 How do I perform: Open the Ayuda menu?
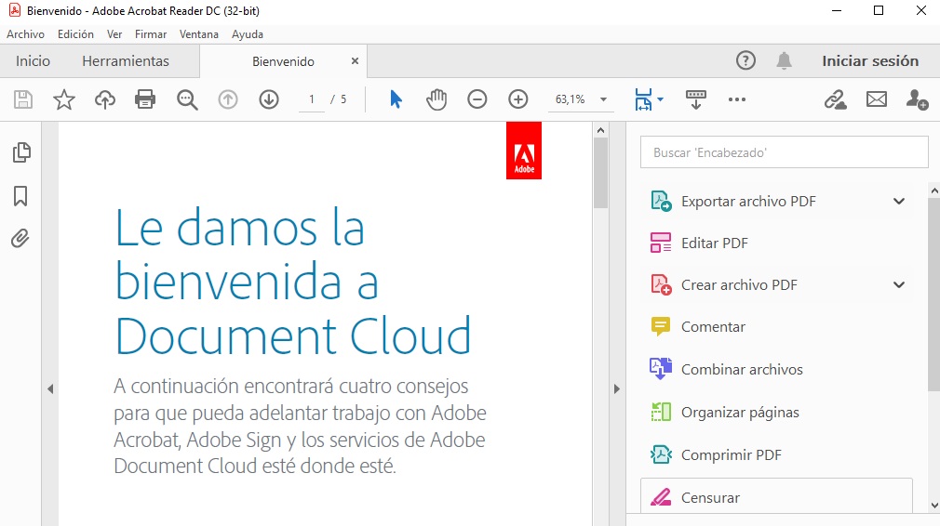tap(248, 34)
